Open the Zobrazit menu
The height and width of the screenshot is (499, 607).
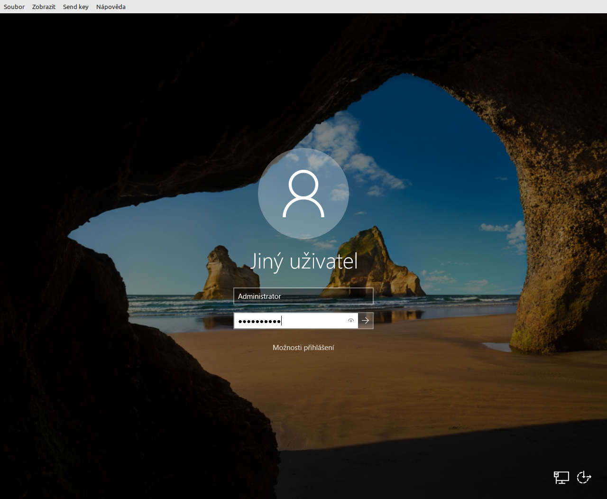click(44, 7)
